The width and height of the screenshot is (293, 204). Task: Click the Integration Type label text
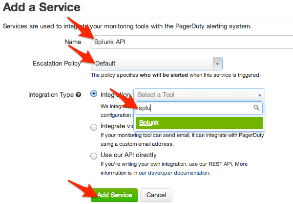[x=51, y=94]
